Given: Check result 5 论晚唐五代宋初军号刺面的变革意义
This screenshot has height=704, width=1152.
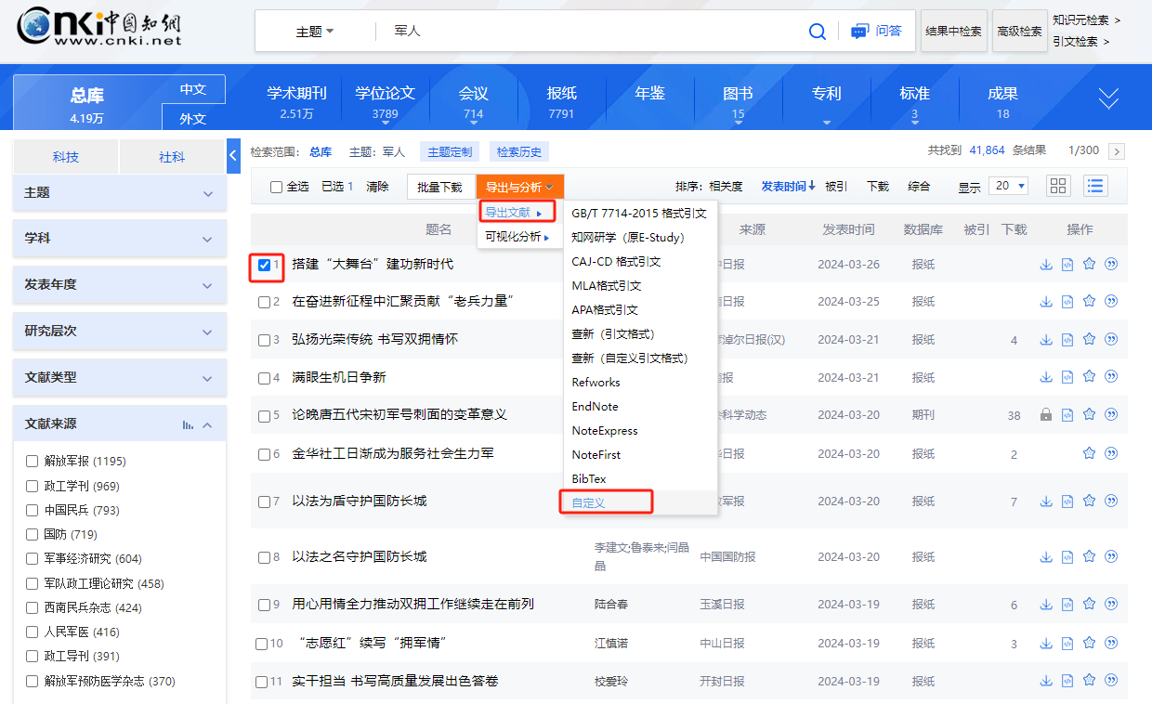Looking at the screenshot, I should [x=264, y=416].
